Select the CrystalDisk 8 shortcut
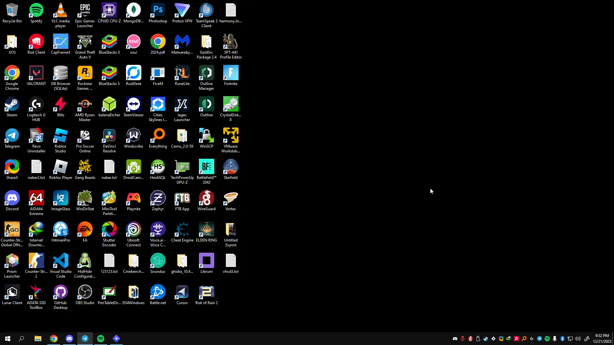This screenshot has height=345, width=614. [x=231, y=109]
